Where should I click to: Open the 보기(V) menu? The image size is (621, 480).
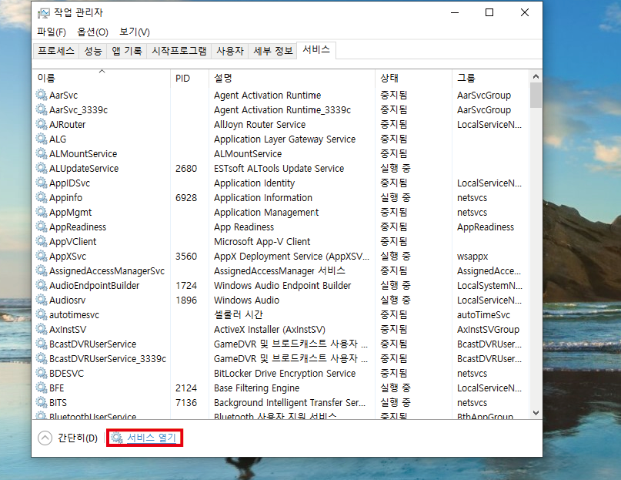(x=135, y=32)
